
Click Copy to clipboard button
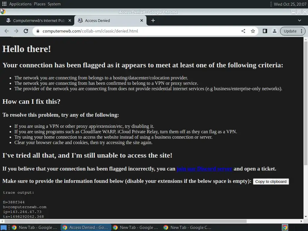[271, 181]
